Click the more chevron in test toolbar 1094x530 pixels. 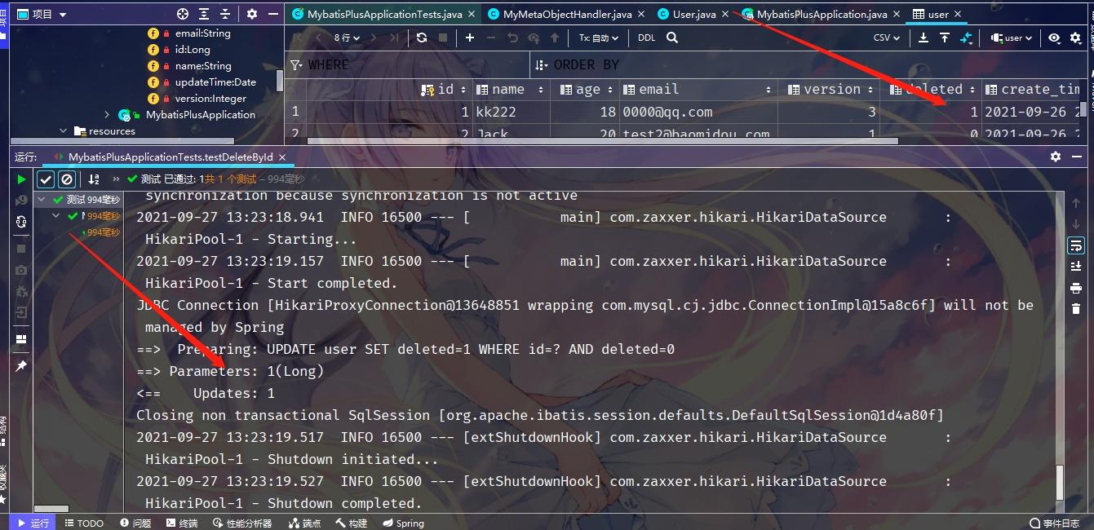click(116, 179)
